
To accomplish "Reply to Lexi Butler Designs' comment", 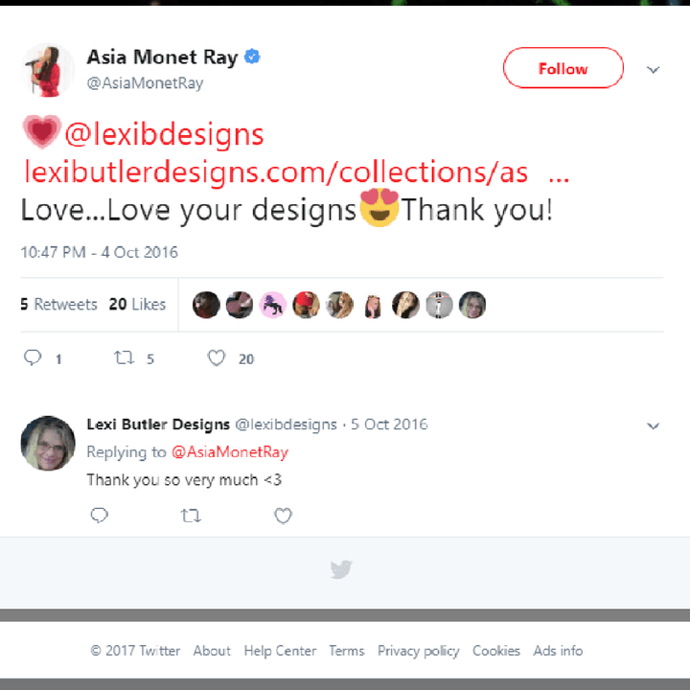I will tap(99, 516).
